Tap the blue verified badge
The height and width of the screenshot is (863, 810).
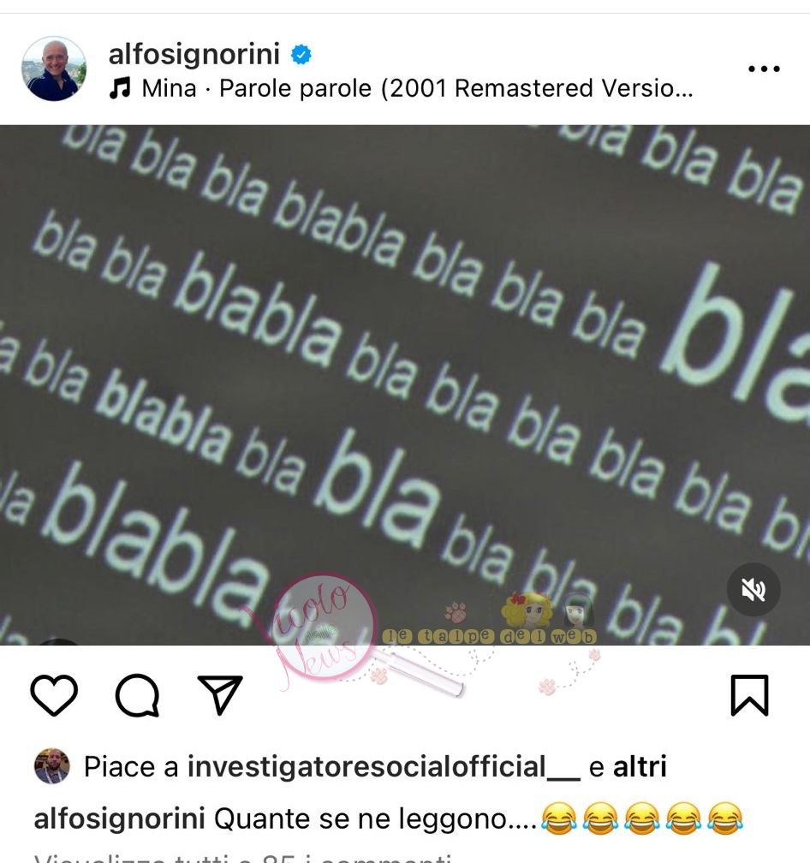(301, 55)
